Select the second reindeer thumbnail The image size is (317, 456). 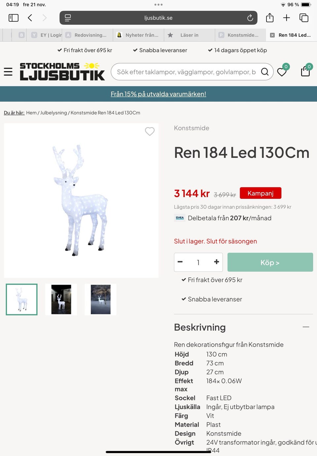coord(61,299)
